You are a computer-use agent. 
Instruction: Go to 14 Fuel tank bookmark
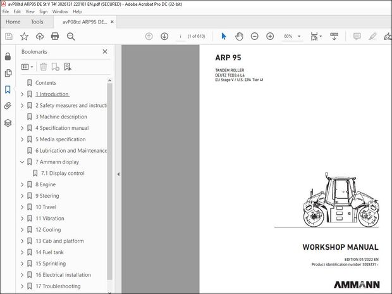tap(49, 252)
